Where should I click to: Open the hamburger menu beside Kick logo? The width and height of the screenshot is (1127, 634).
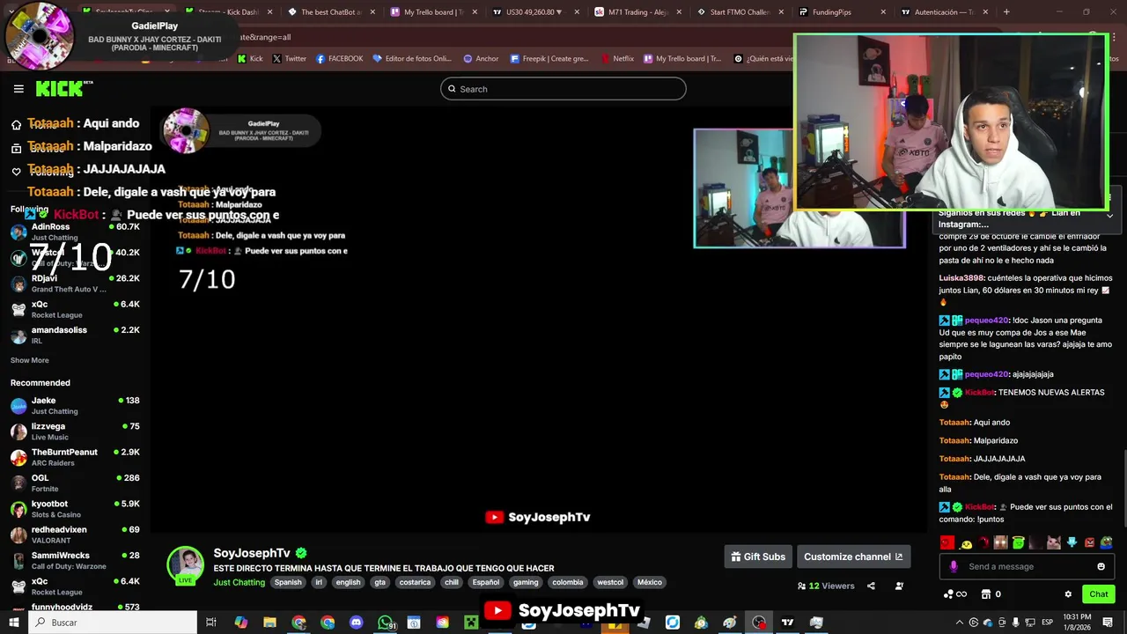(x=18, y=89)
